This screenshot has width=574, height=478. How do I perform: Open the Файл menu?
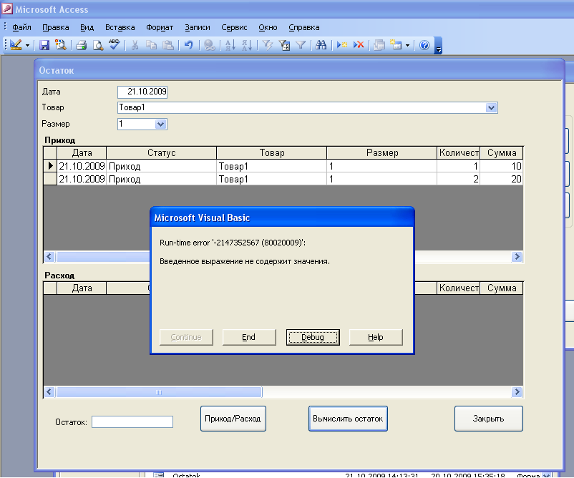[x=21, y=27]
